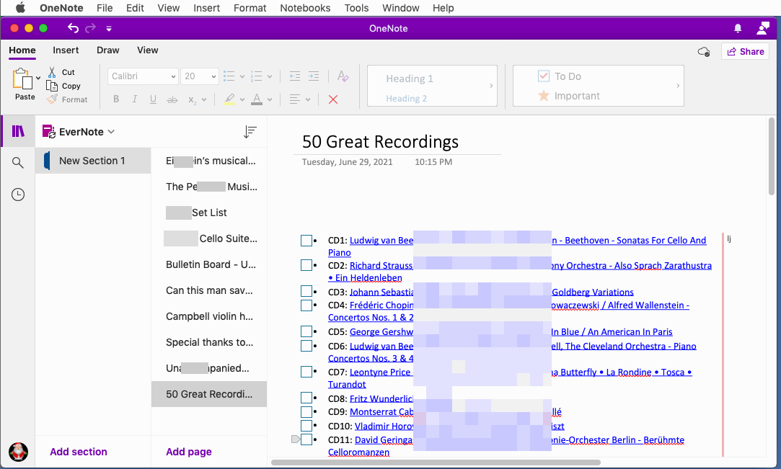The image size is (781, 469).
Task: Expand numbering style options arrow
Action: click(270, 76)
